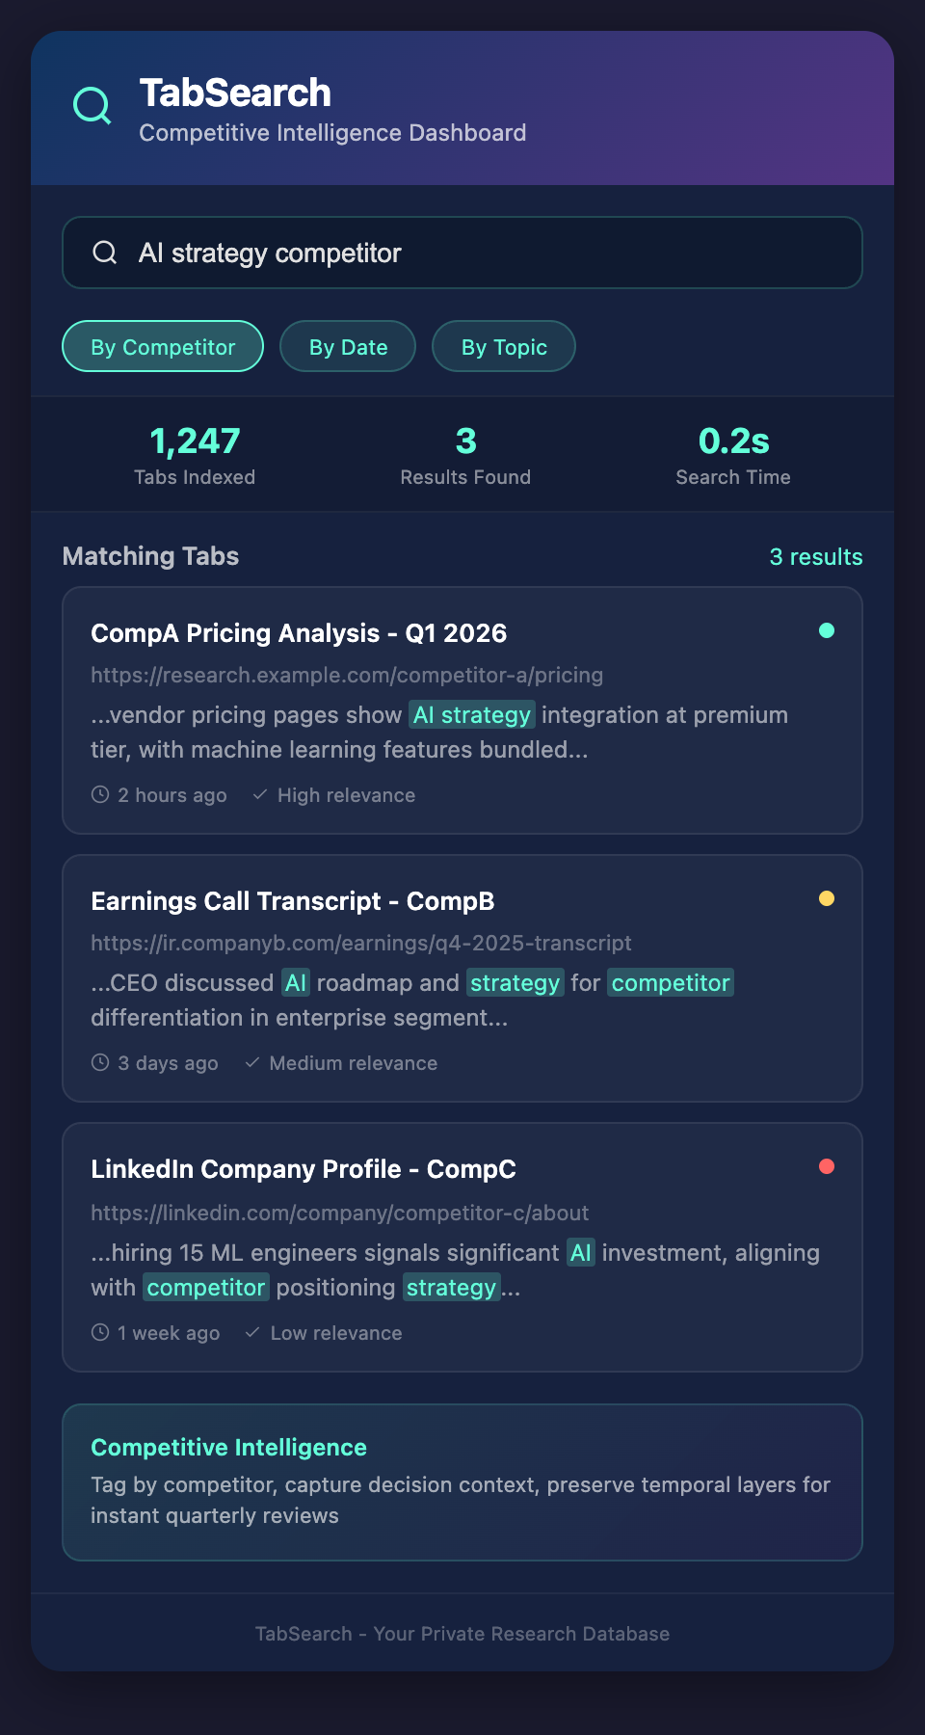Click the '3 results' count label

point(815,557)
